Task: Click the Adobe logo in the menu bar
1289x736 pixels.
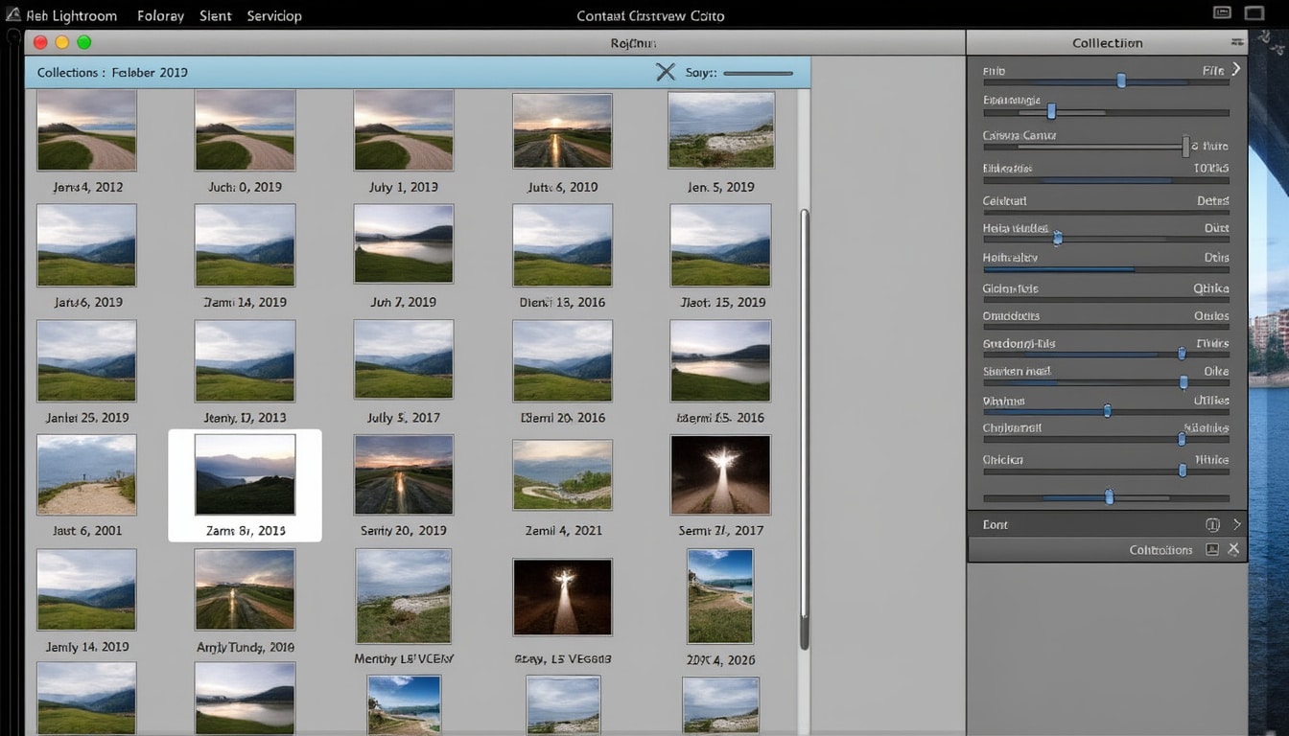Action: [x=12, y=14]
